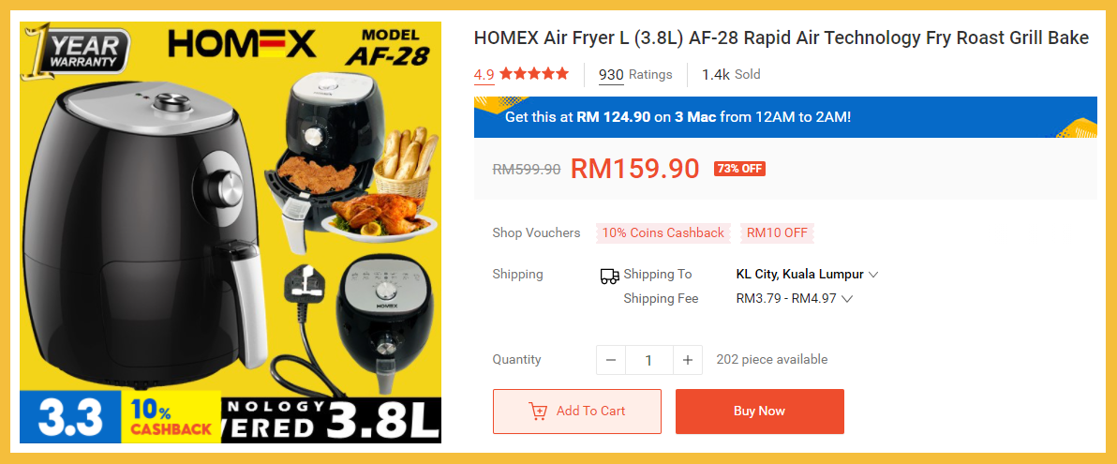
Task: Select the RM10 OFF shop voucher
Action: tap(777, 233)
